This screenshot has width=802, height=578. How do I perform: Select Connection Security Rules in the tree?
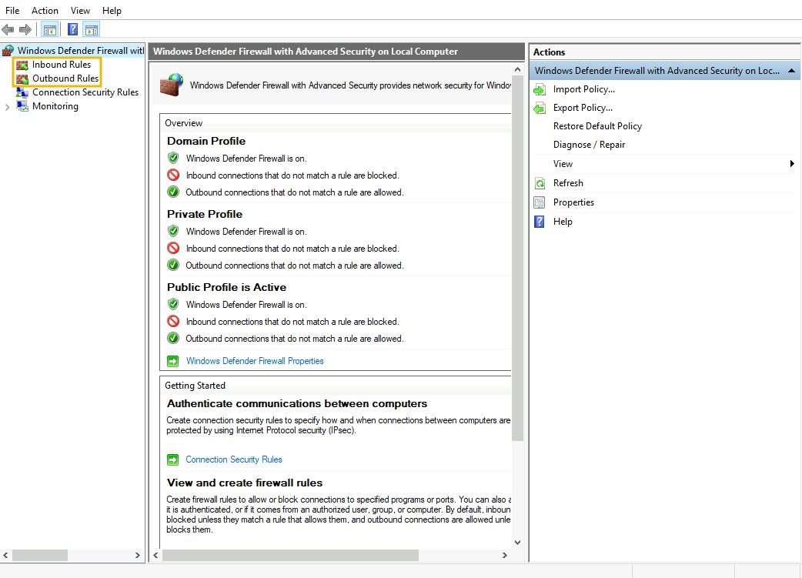pyautogui.click(x=84, y=92)
